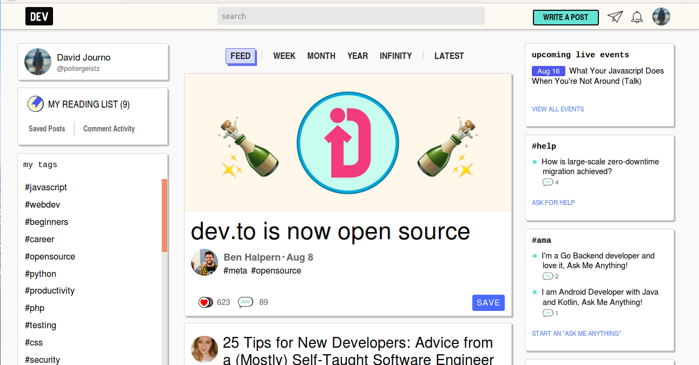Screen dimensions: 699x365
Task: Open What Your Javascript Does talk event
Action: pyautogui.click(x=598, y=76)
